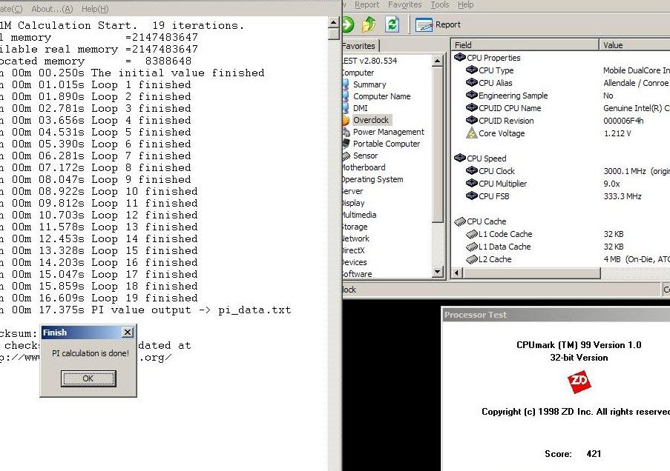
Task: Switch to the Favorites tab in Everest
Action: [x=360, y=46]
